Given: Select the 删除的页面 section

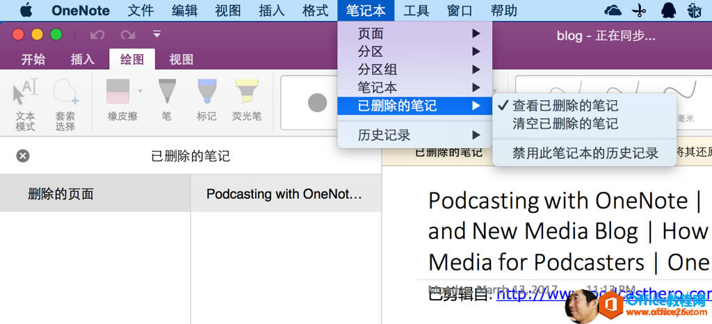Looking at the screenshot, I should click(95, 194).
